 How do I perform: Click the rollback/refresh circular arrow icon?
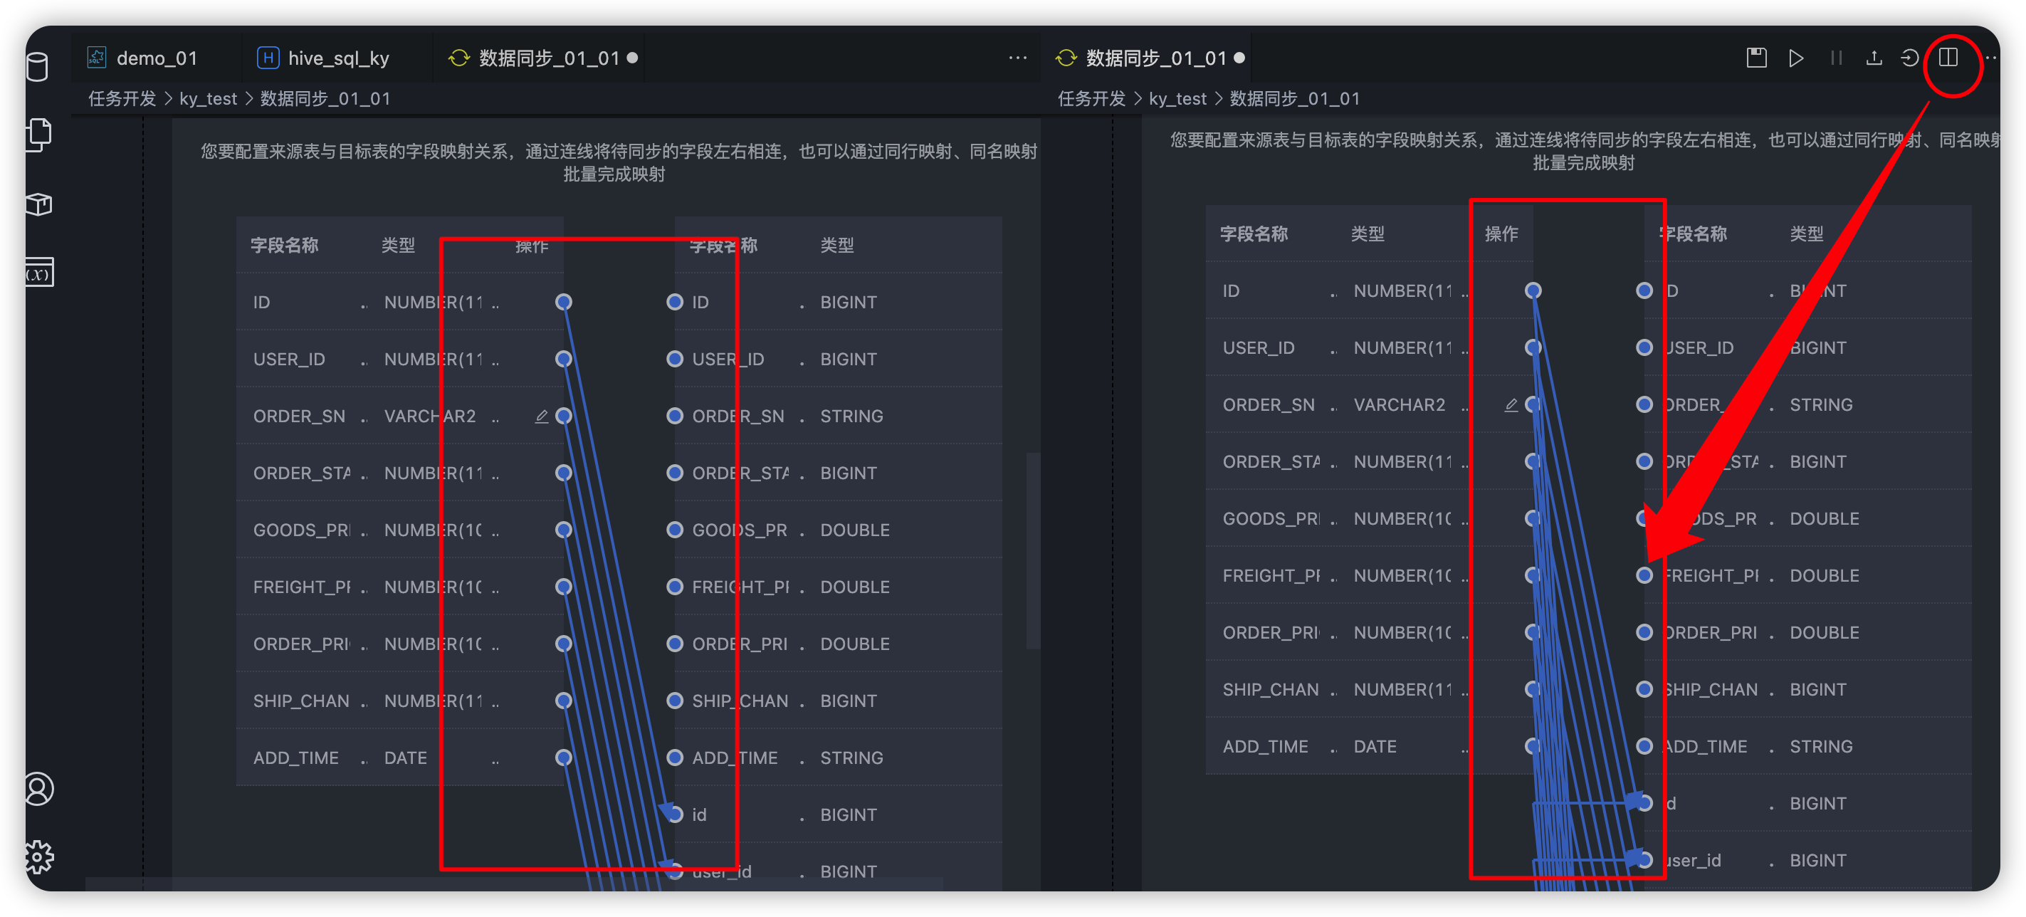[x=1911, y=58]
